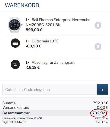The height and width of the screenshot is (127, 110).
Task: Click the Abschlag für Zahlungsart label
Action: 53,62
